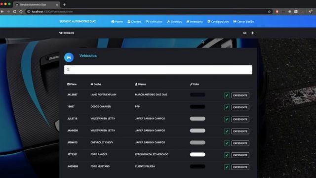Open the Inventario navigation item

click(195, 21)
